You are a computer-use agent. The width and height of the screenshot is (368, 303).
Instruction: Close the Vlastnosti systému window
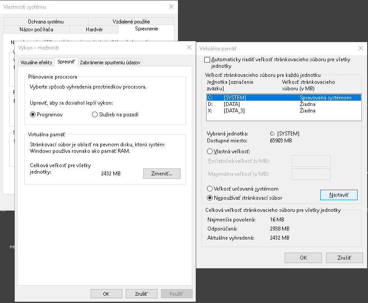171,7
